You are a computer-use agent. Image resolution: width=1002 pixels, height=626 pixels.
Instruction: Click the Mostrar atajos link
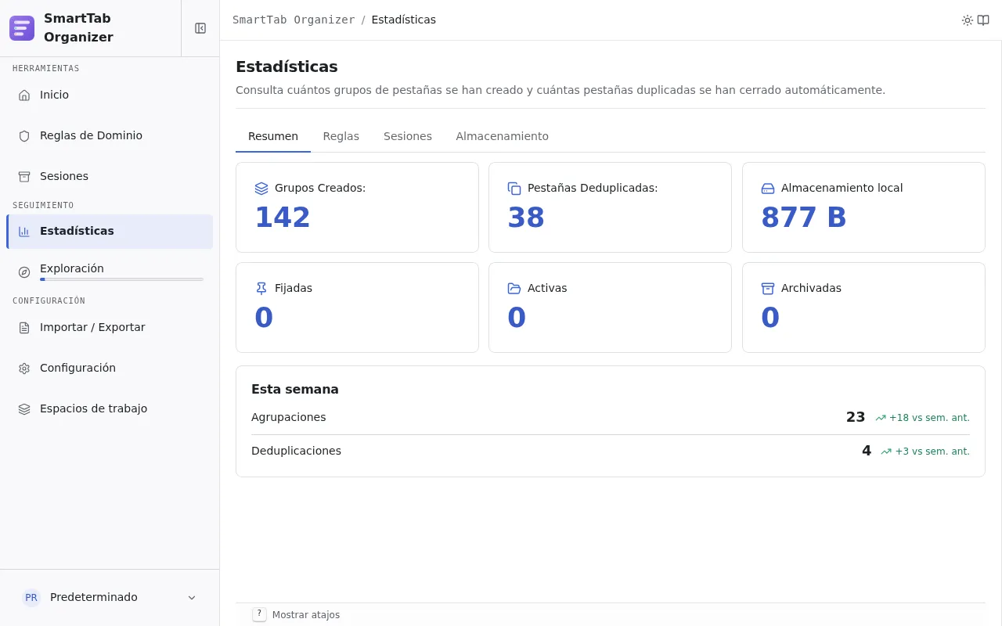(x=306, y=615)
